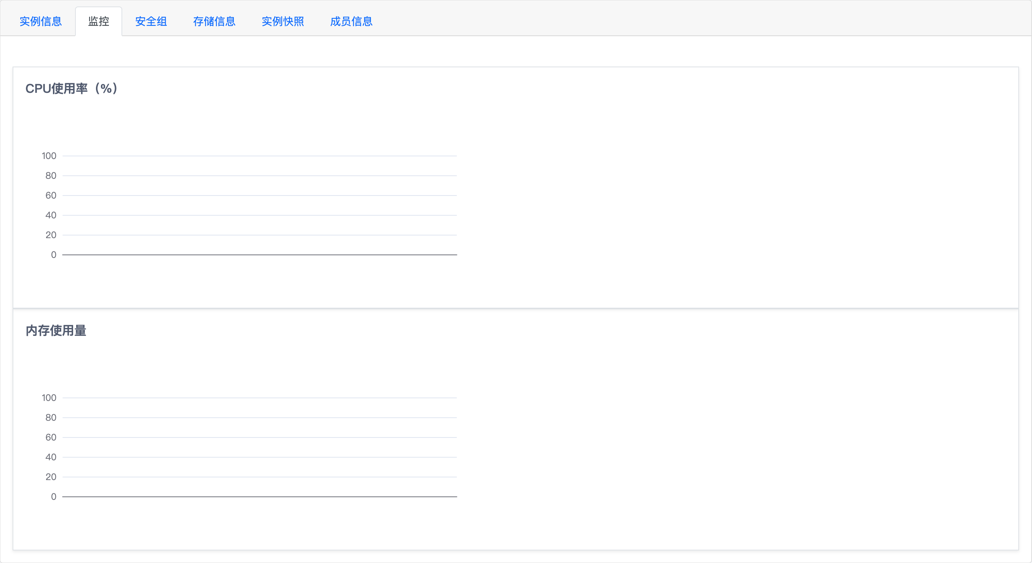The width and height of the screenshot is (1032, 563).
Task: Open the 实例快照 tab
Action: pyautogui.click(x=283, y=21)
